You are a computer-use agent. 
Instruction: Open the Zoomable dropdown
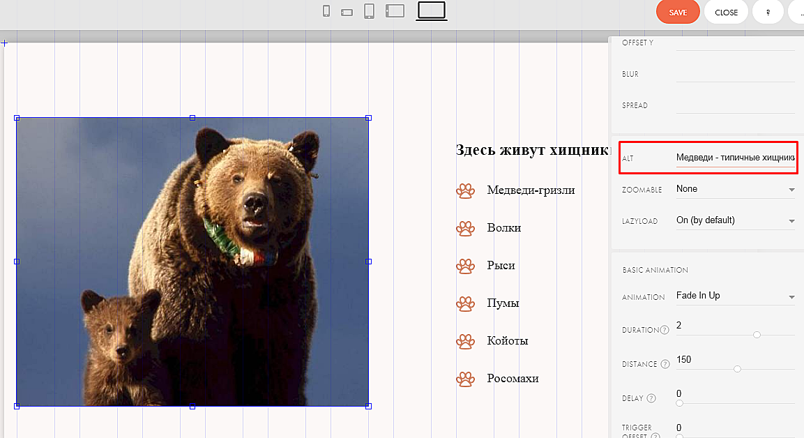(x=735, y=189)
